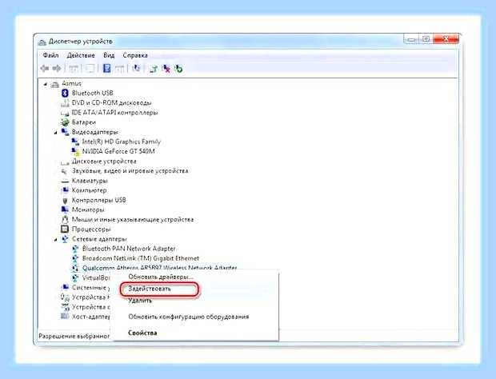Screen dimensions: 496x379
Task: Click the scan for hardware changes icon
Action: (x=136, y=68)
